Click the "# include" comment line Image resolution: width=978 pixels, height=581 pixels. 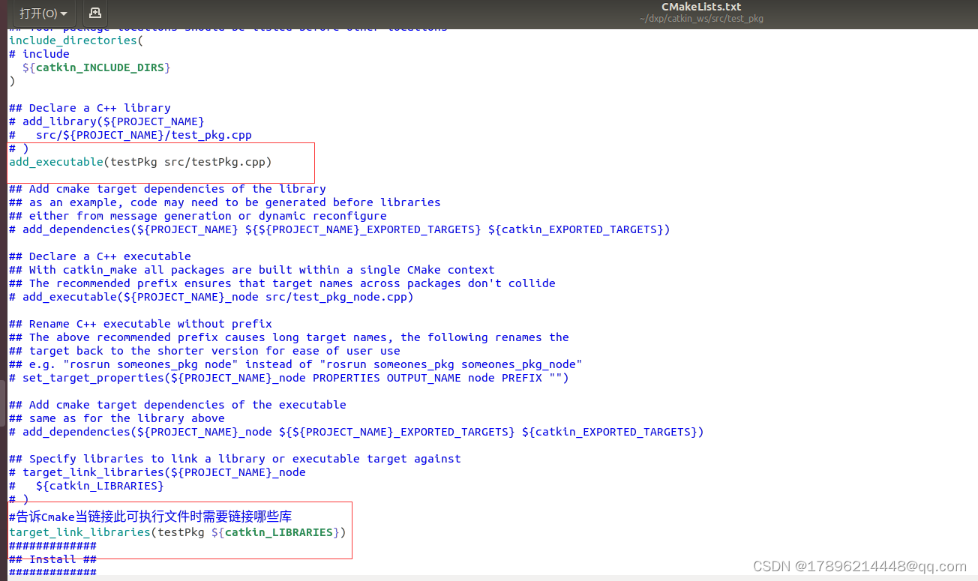[39, 54]
